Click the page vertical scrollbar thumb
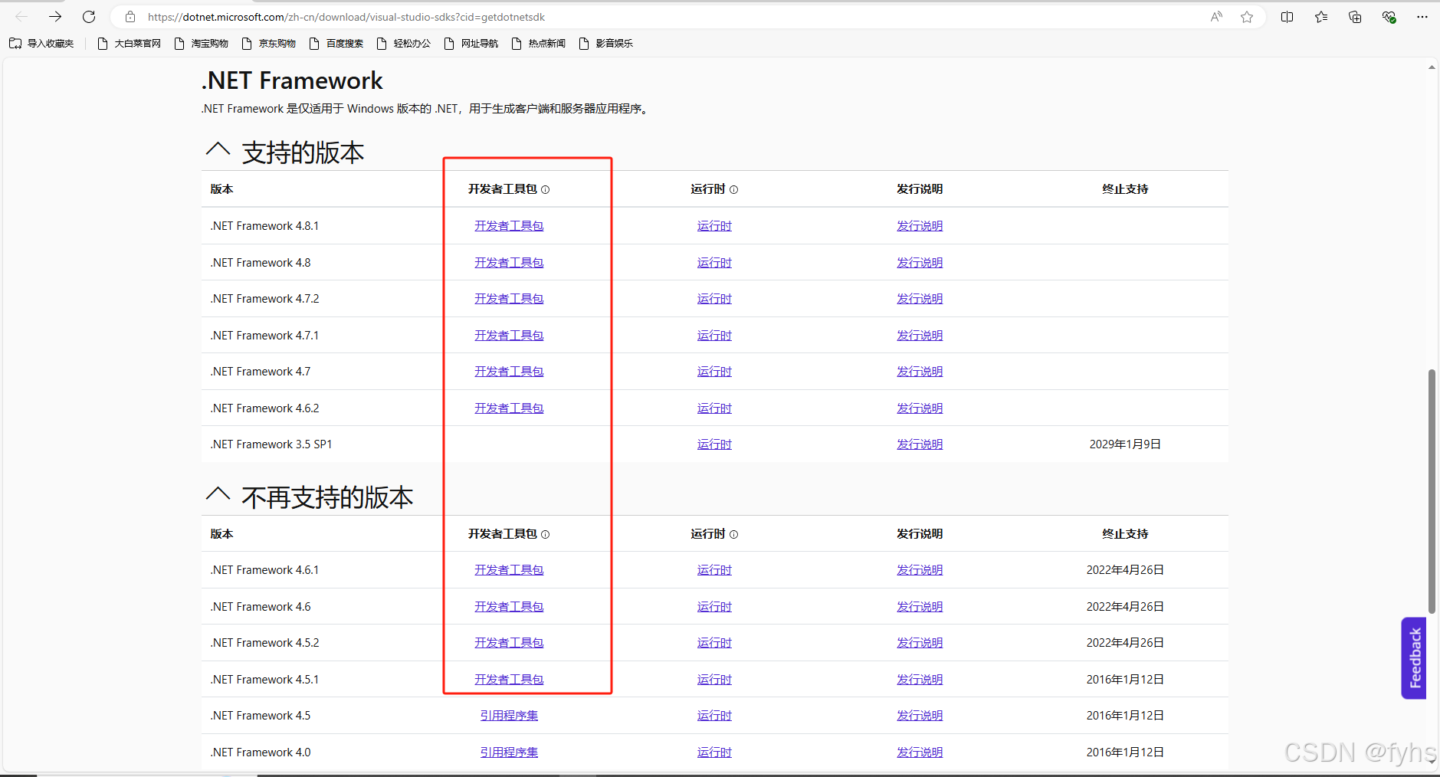The height and width of the screenshot is (777, 1440). point(1432,491)
